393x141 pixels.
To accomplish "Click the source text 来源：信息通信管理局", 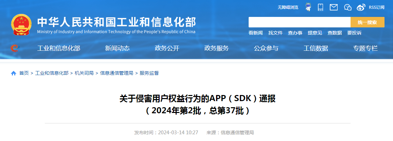I will [x=230, y=133].
